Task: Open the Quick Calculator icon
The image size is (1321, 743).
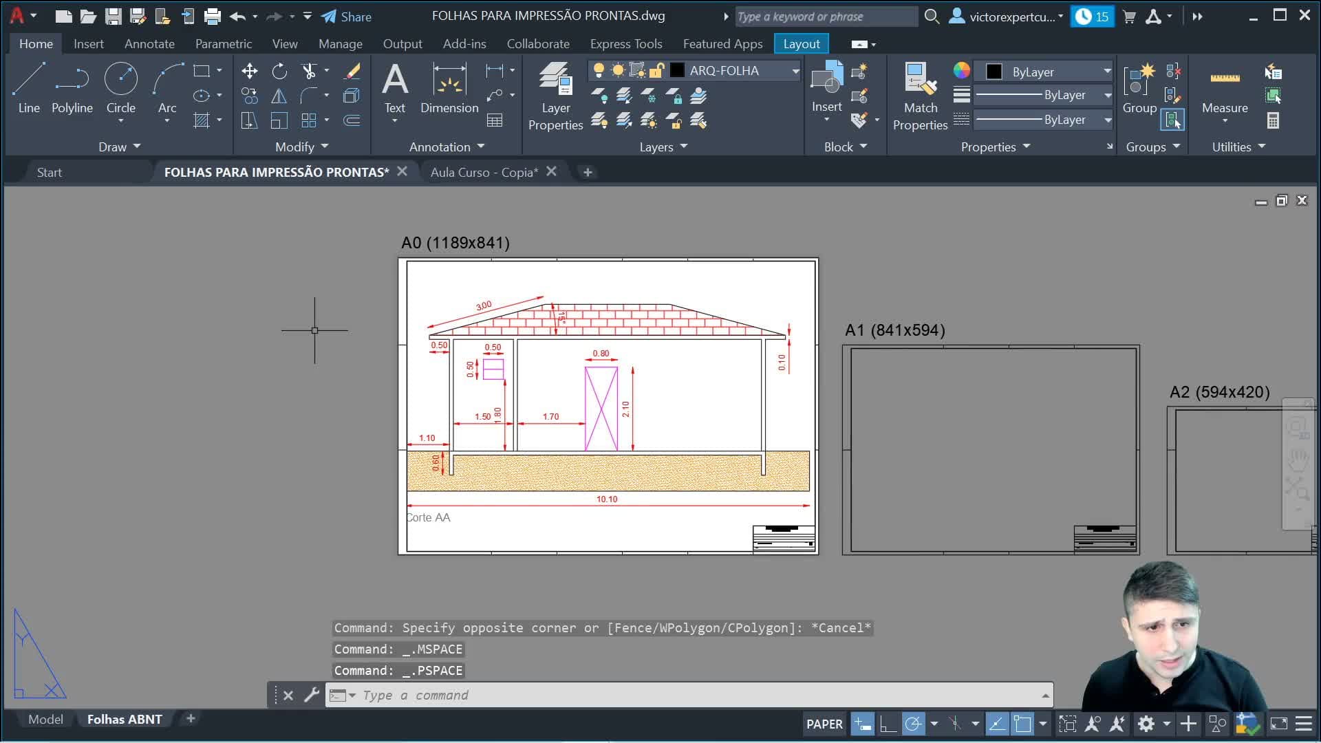Action: point(1273,120)
